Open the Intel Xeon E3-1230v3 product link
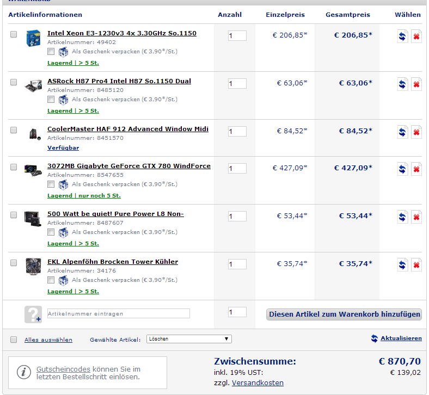This screenshot has width=429, height=395. 122,33
